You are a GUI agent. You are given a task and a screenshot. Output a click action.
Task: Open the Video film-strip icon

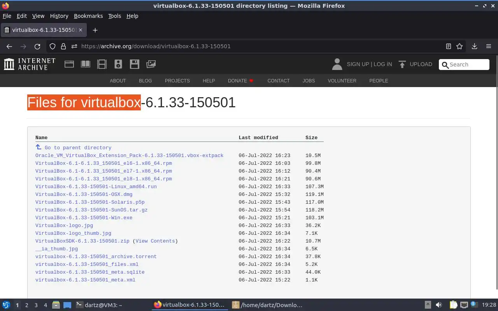[x=102, y=64]
